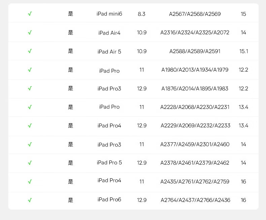Screen dimensions: 266x220
Task: Click model numbers A2228/A2068/A2230/A2231
Action: [x=195, y=107]
